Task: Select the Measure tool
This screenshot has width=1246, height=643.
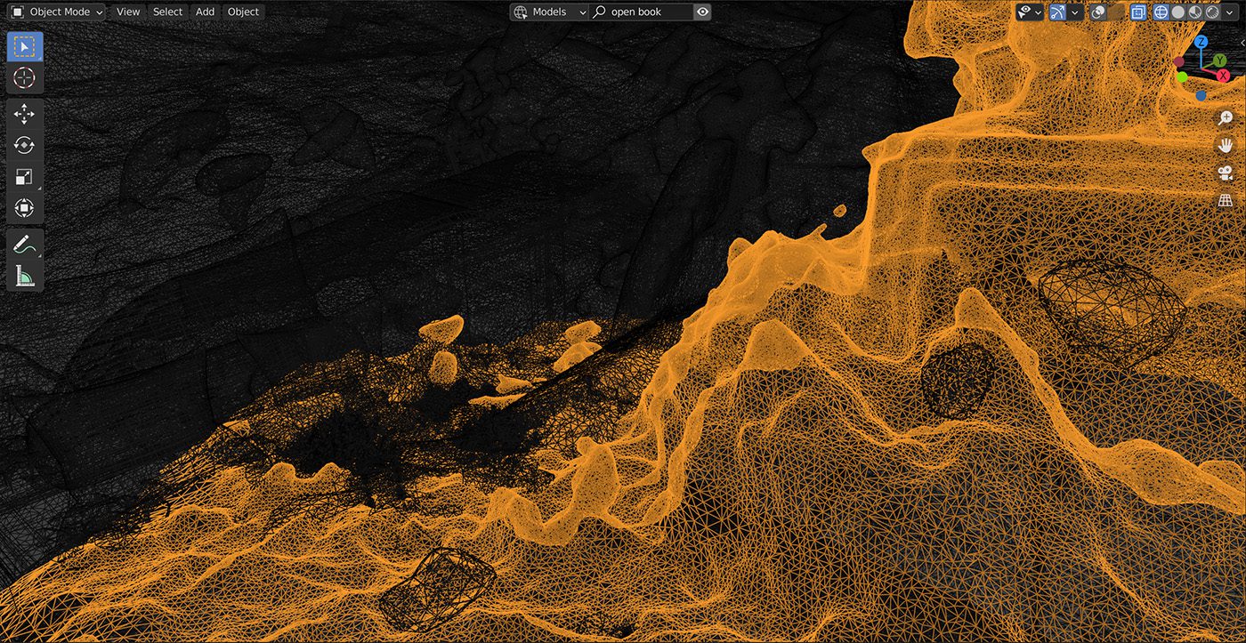Action: [24, 276]
